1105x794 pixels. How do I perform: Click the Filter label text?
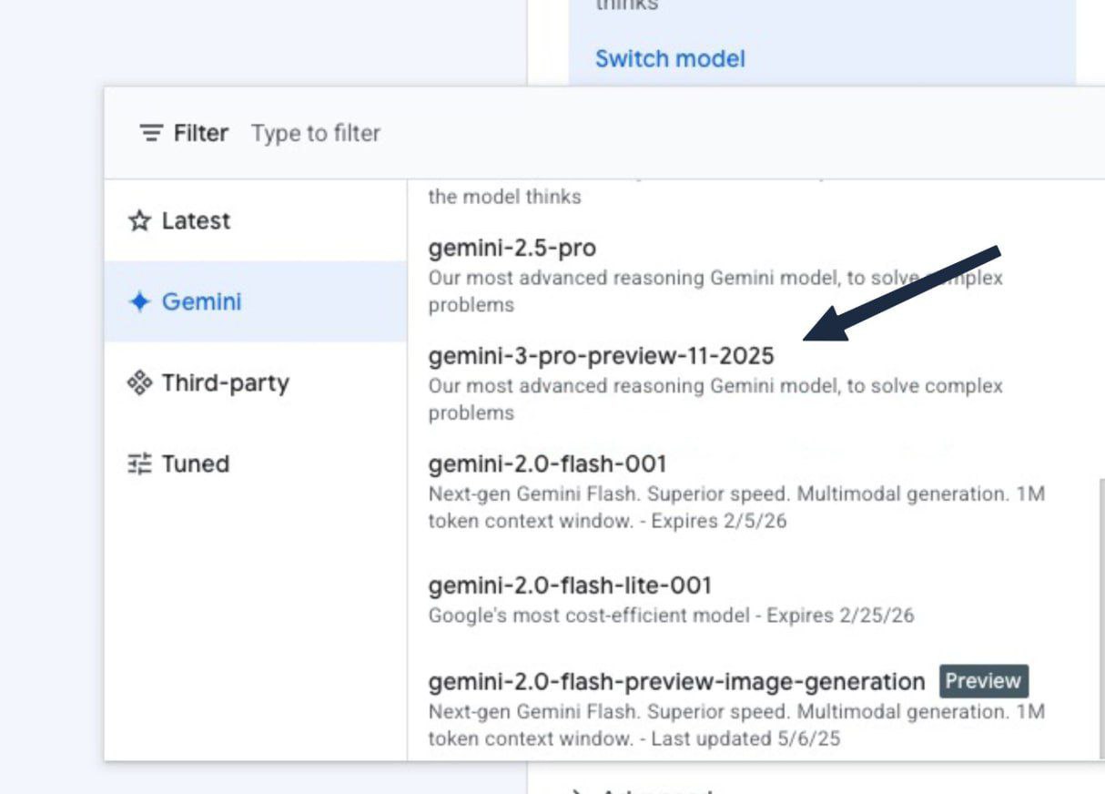point(201,133)
